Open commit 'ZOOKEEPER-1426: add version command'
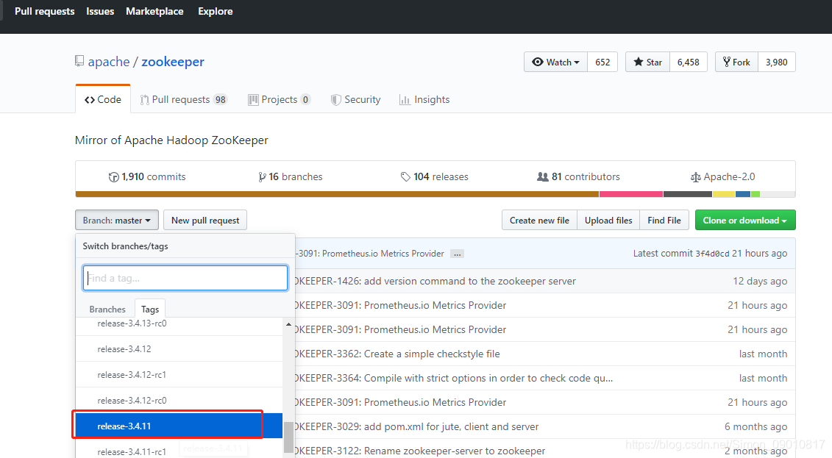 435,281
